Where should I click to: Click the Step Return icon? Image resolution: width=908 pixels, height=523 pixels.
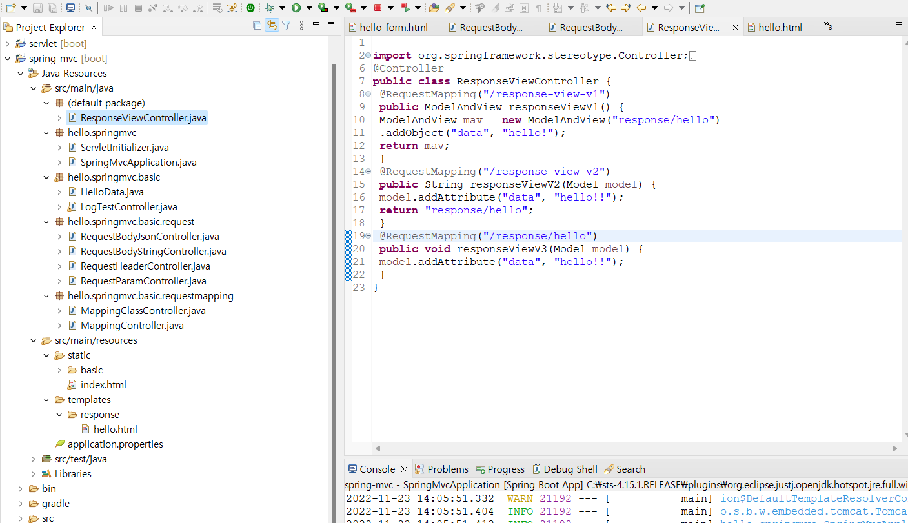coord(197,8)
